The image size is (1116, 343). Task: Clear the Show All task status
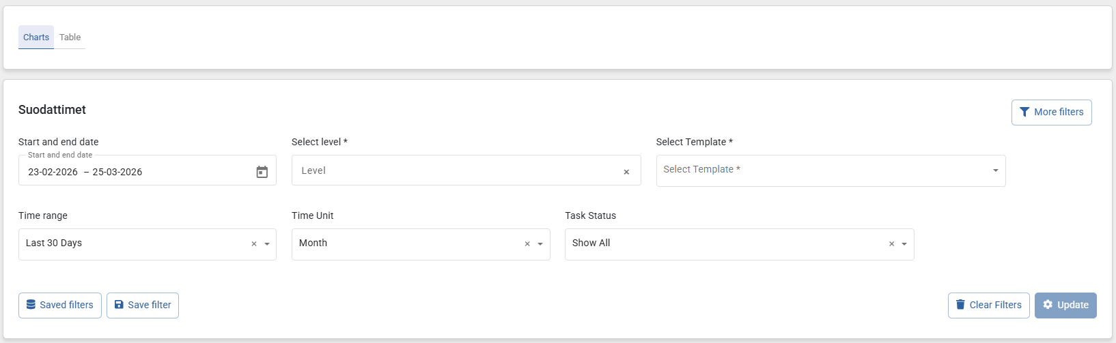(x=891, y=244)
